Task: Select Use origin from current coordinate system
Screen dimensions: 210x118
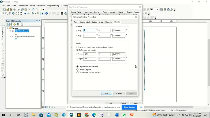Action: tap(77, 47)
